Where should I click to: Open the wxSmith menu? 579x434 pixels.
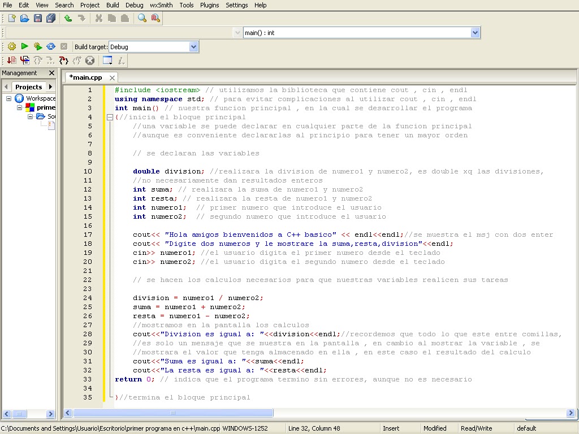161,5
